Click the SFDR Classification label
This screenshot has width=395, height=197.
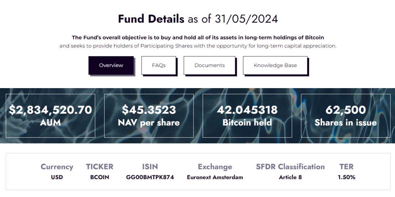pyautogui.click(x=290, y=167)
